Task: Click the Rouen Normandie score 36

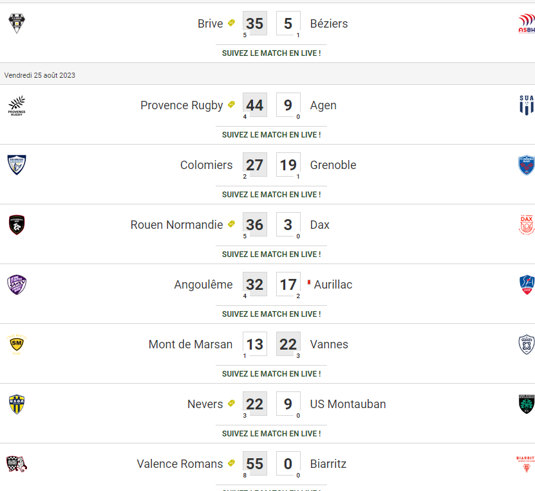Action: pos(254,224)
